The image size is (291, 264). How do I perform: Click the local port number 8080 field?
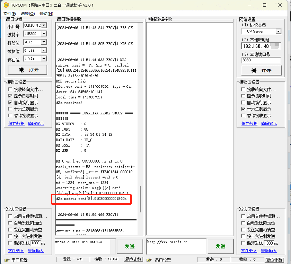(261, 60)
